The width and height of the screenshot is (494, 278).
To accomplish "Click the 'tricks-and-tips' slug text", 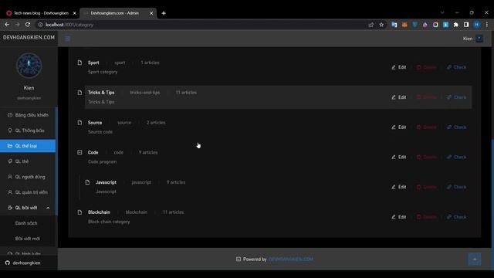I will pos(145,93).
